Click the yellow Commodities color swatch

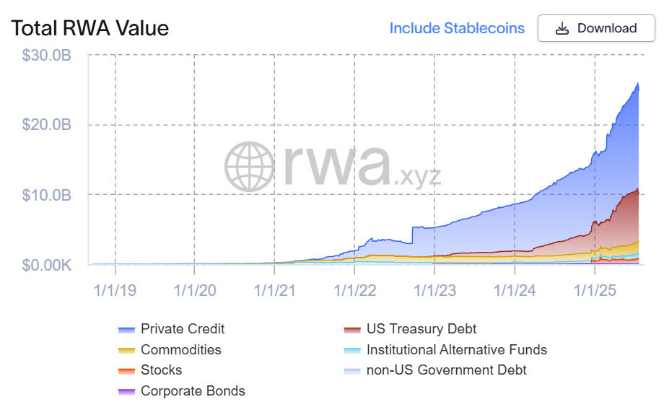point(126,351)
